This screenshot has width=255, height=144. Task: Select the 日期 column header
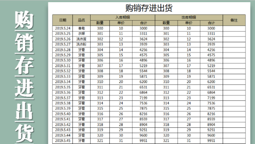tap(63, 20)
